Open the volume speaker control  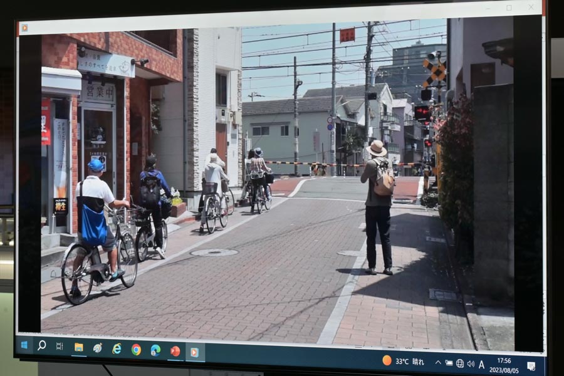click(x=471, y=364)
